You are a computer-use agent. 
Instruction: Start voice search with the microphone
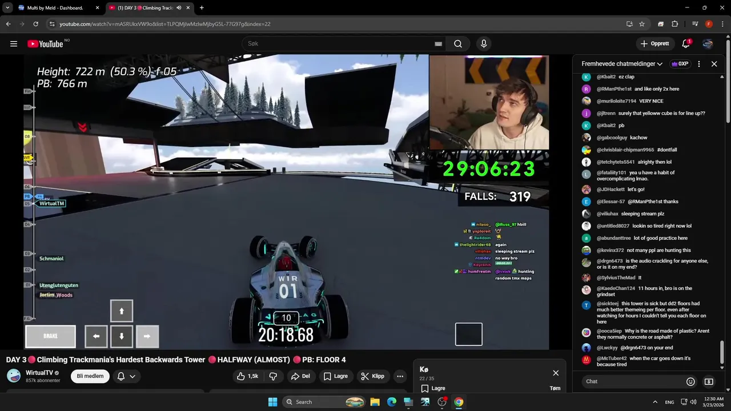pyautogui.click(x=484, y=44)
